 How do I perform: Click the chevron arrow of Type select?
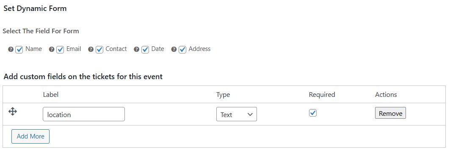coord(250,115)
